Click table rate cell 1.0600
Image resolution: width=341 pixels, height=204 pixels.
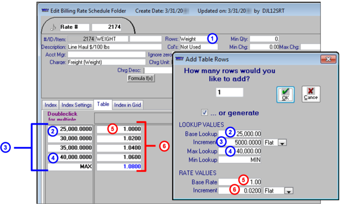point(119,157)
